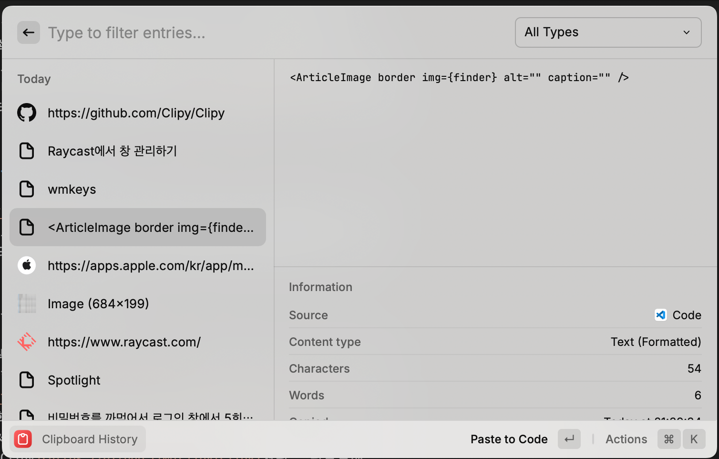Open the Actions menu
719x459 pixels.
click(x=626, y=439)
